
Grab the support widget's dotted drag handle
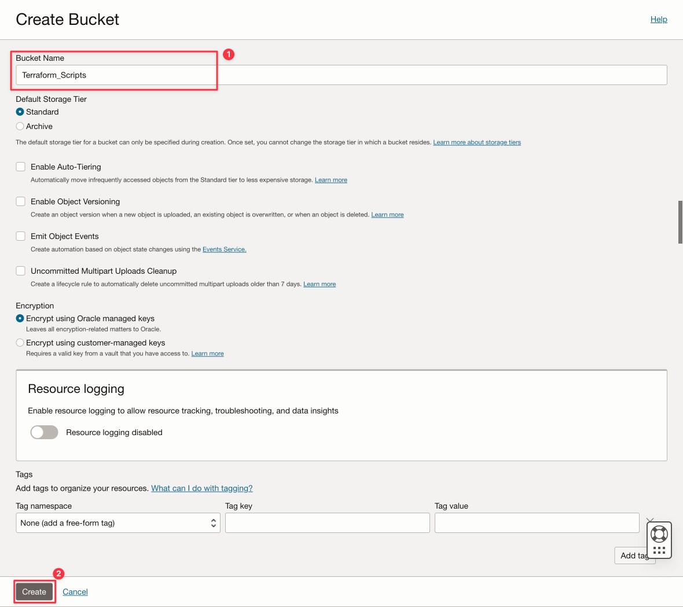coord(659,550)
